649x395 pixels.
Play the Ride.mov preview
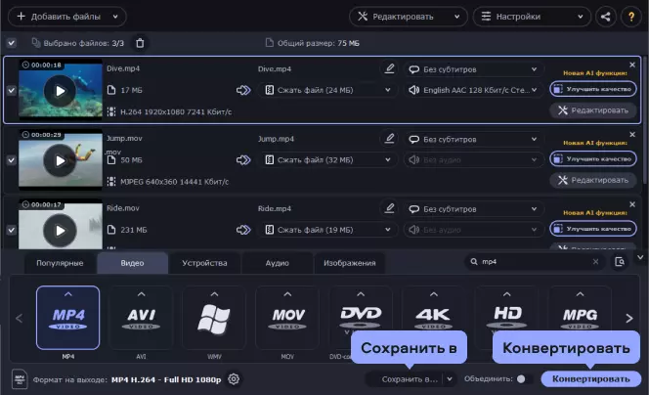60,231
